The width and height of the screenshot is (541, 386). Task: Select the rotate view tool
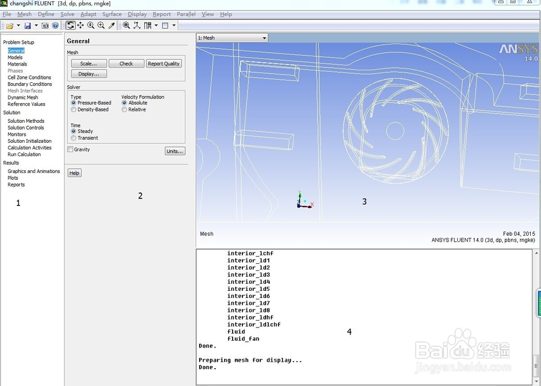pos(70,25)
